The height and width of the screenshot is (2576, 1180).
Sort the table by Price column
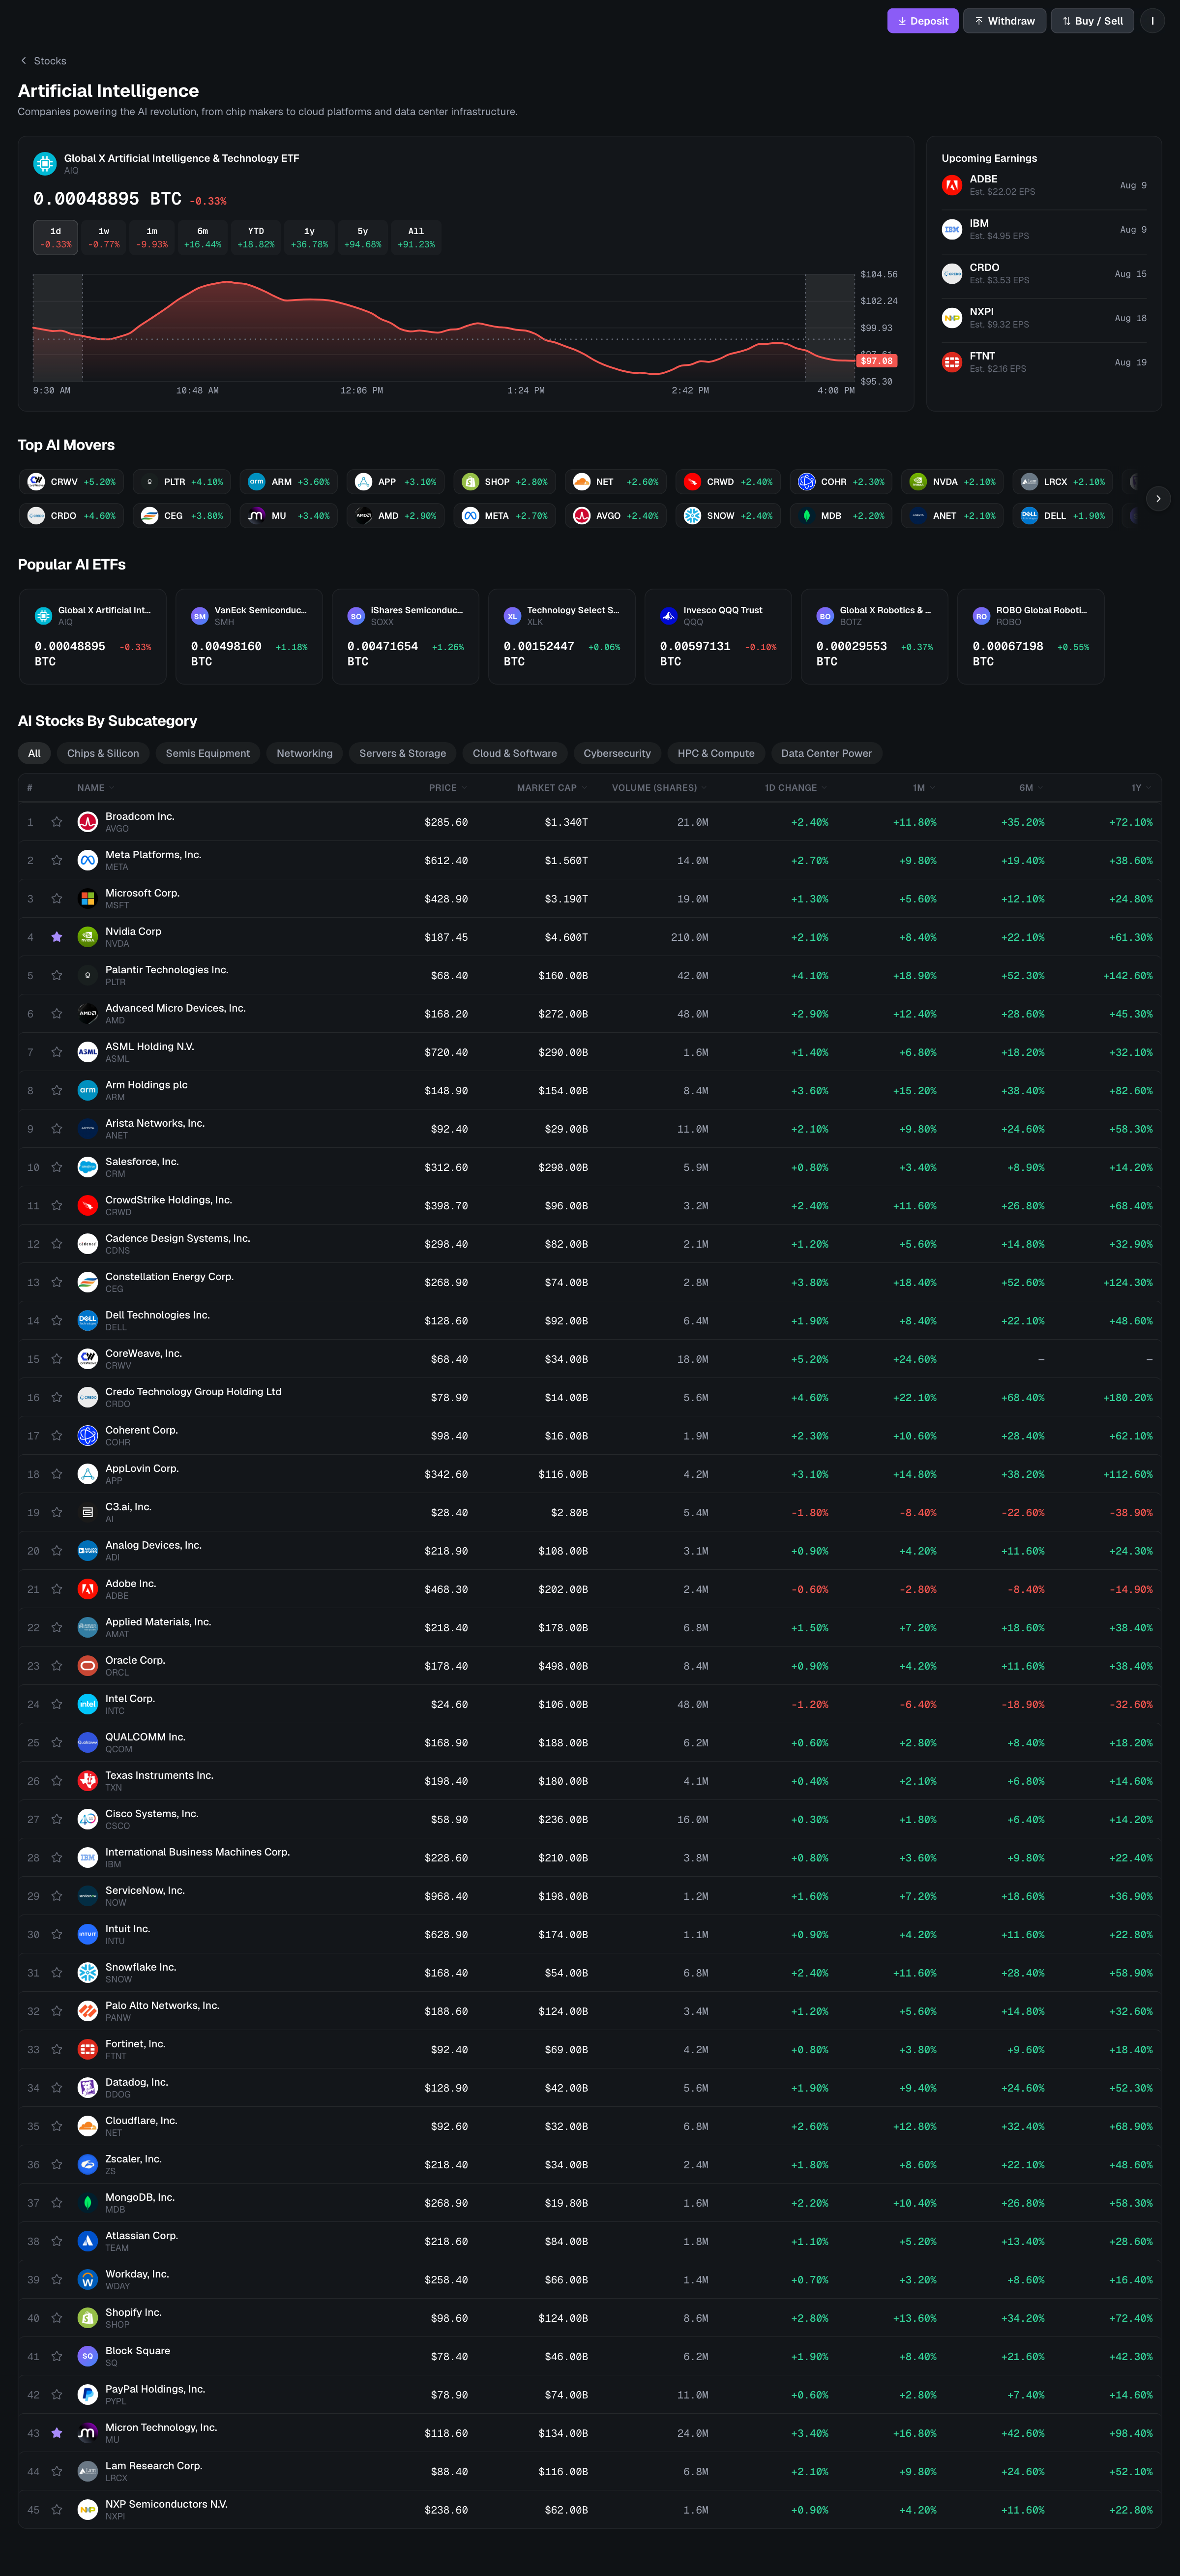tap(447, 788)
